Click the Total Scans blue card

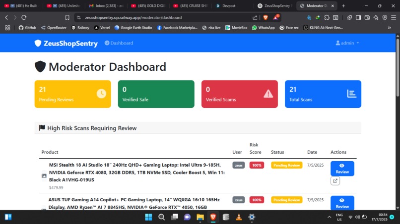coord(323,94)
